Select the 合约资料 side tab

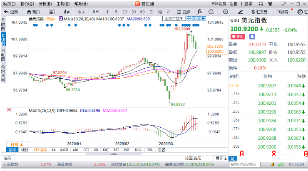pyautogui.click(x=3, y=74)
